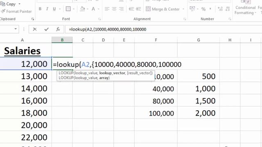Apply Accounting Number Format
The width and height of the screenshot is (262, 147).
point(192,9)
